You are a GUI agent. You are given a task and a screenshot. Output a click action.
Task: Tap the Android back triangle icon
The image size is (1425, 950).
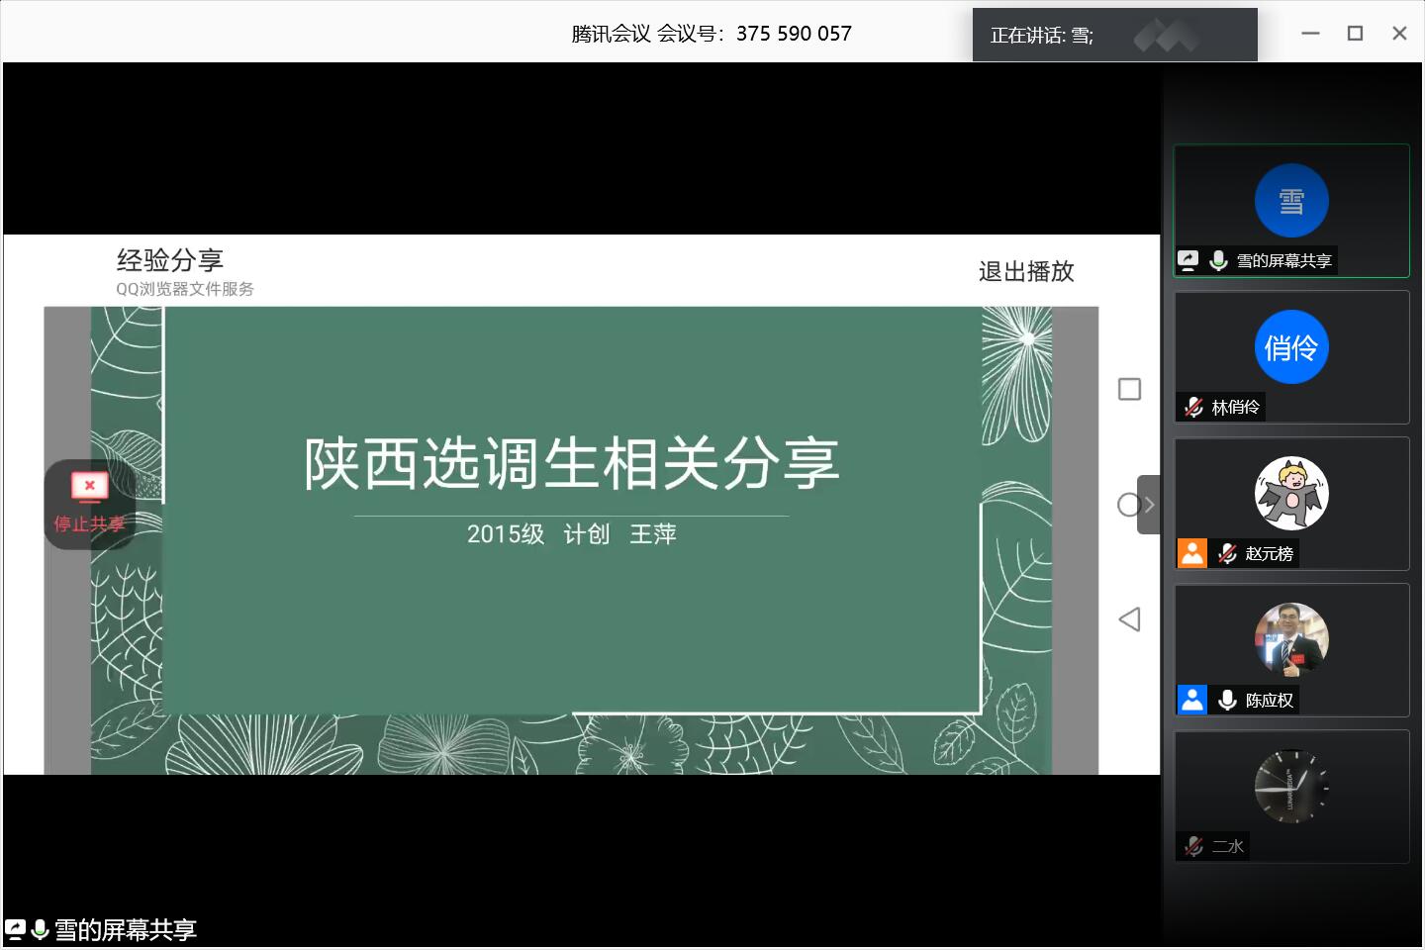1129,619
